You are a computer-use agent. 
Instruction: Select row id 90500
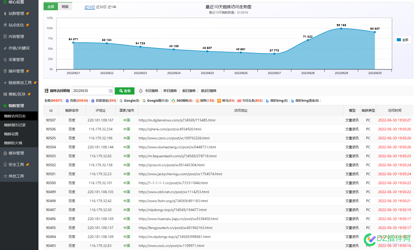click(x=51, y=183)
